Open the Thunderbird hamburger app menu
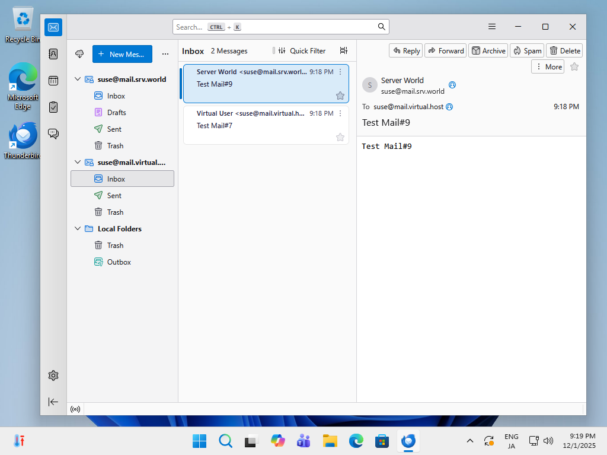 pyautogui.click(x=492, y=27)
